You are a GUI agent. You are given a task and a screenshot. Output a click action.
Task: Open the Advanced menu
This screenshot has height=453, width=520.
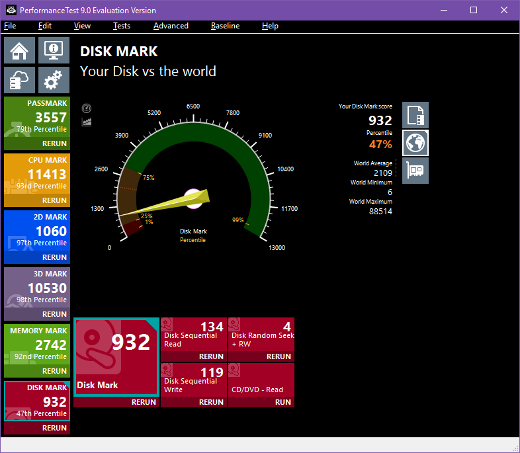[x=171, y=26]
